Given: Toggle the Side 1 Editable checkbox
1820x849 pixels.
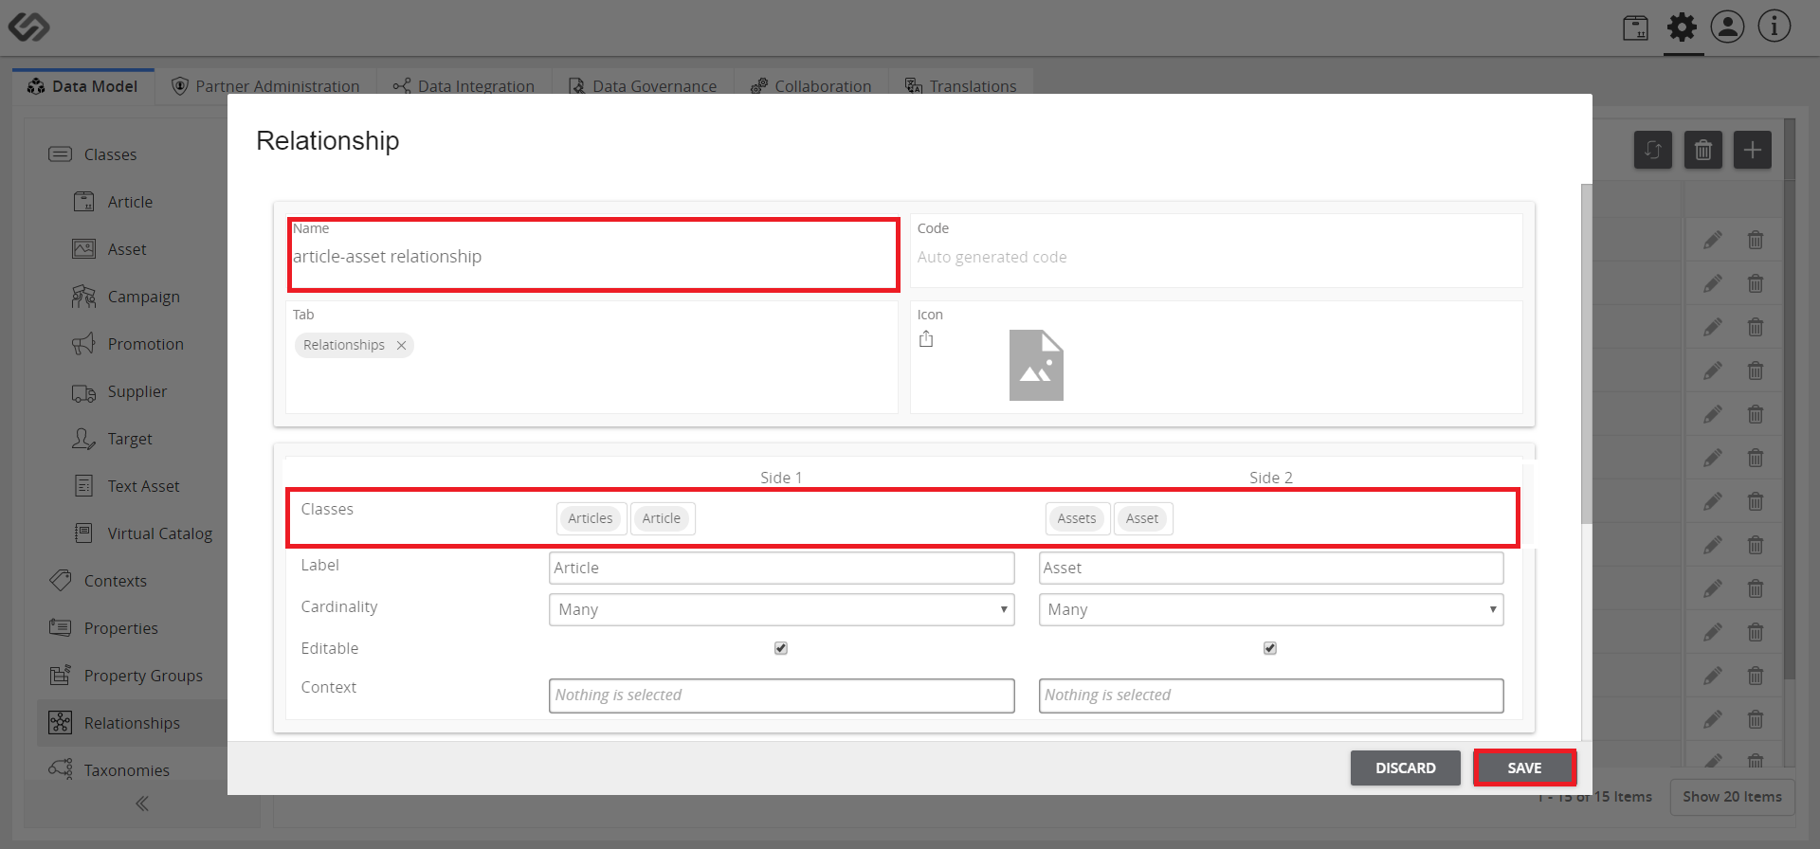Looking at the screenshot, I should [781, 648].
